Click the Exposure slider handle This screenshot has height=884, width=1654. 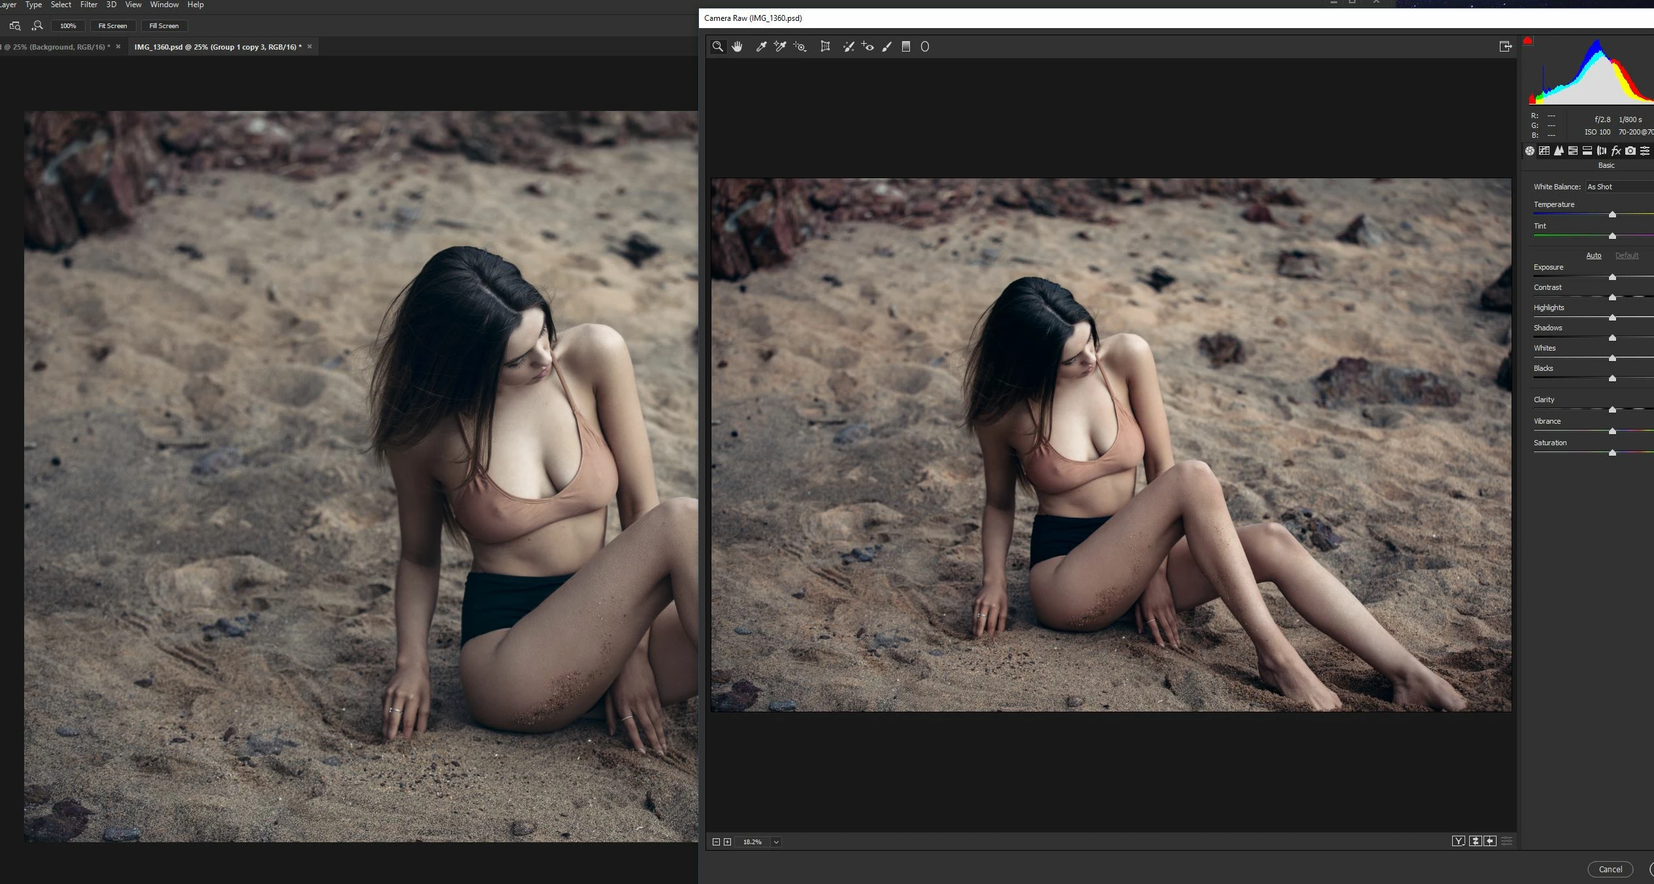tap(1612, 277)
